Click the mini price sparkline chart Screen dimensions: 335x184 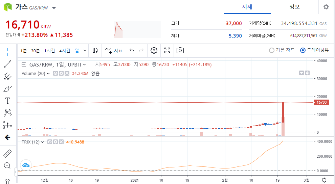click(137, 29)
